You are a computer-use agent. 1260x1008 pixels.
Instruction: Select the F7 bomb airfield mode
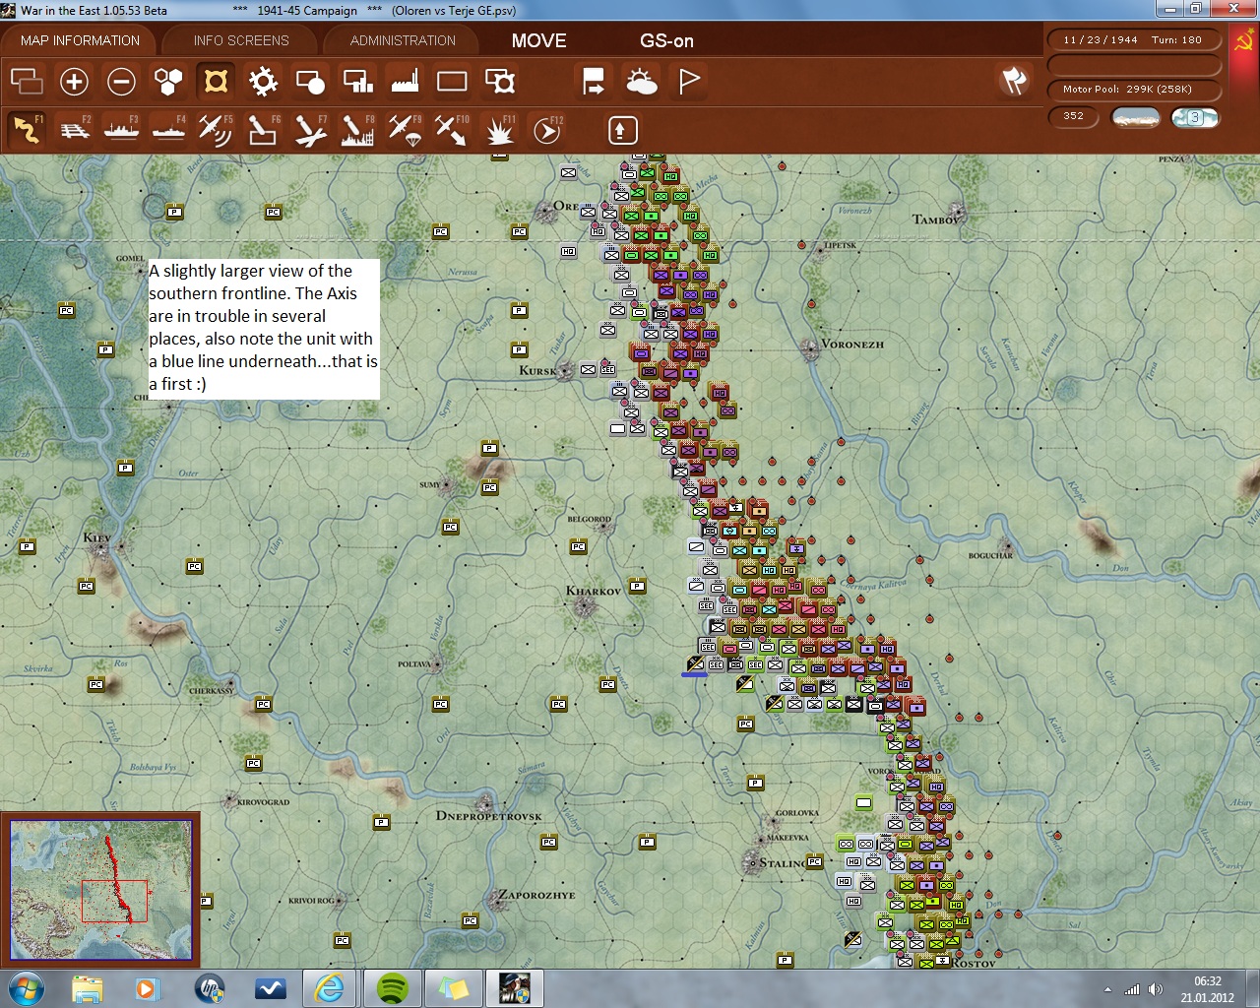click(x=310, y=129)
